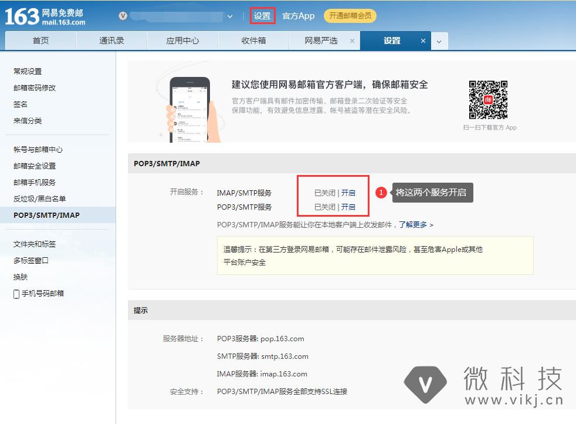This screenshot has height=424, width=576.
Task: Open the 通讯录 tab
Action: click(x=111, y=41)
